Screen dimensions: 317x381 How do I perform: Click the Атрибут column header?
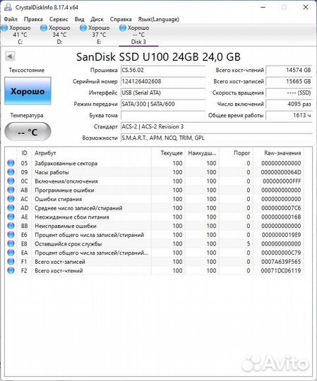pyautogui.click(x=91, y=153)
